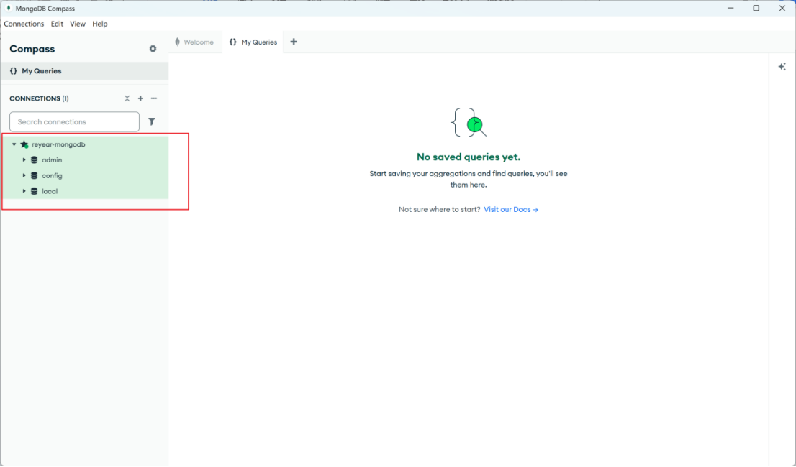The width and height of the screenshot is (796, 467).
Task: Focus the Search connections field
Action: [x=74, y=121]
